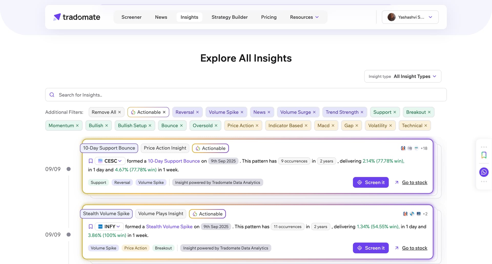Remove the Volume Surge filter tag
Viewport: 492px width, 264px height.
click(x=314, y=112)
